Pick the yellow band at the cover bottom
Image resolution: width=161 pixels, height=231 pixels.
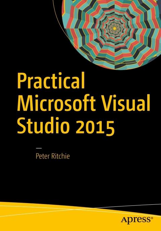coord(80,217)
